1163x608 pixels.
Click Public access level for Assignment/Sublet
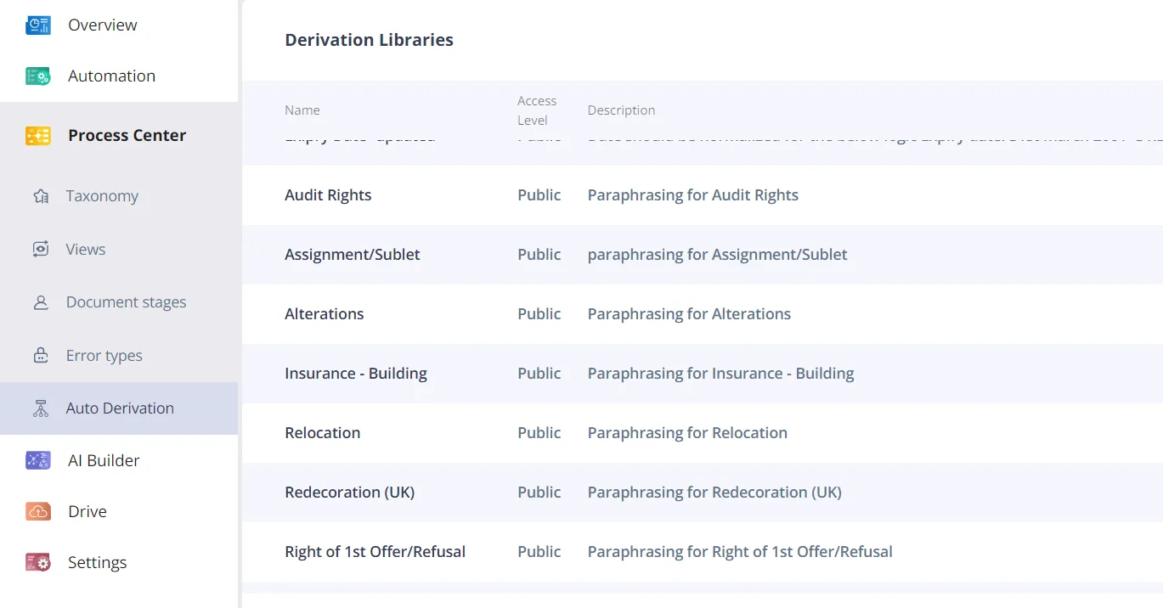coord(539,255)
